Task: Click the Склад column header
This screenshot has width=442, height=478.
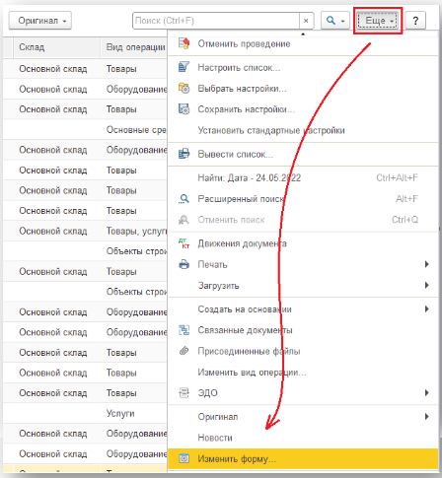Action: [x=56, y=47]
